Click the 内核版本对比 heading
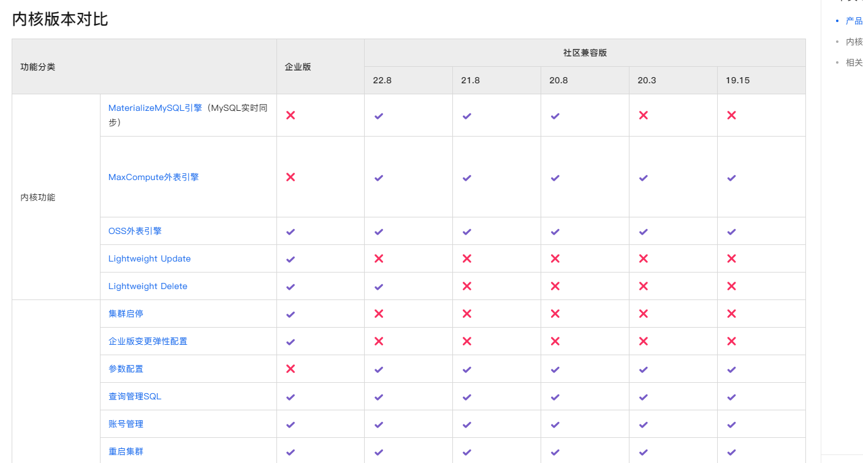The width and height of the screenshot is (863, 463). (60, 19)
